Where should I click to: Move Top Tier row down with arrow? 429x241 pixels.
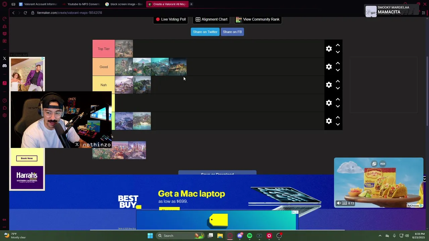pos(338,52)
